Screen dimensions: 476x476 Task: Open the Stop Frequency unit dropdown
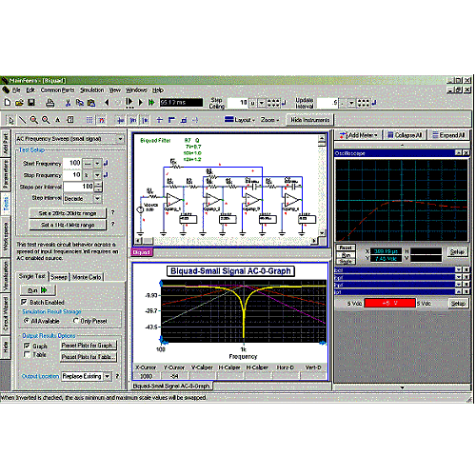pos(97,175)
